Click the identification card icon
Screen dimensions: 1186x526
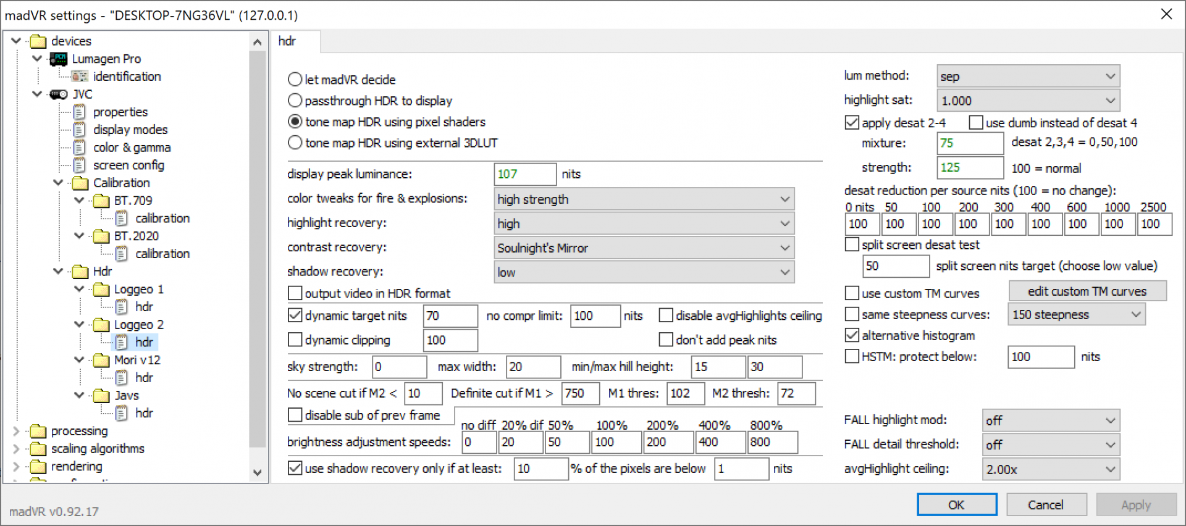80,77
